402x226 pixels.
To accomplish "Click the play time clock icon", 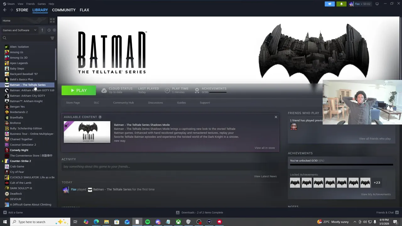I will pyautogui.click(x=167, y=90).
